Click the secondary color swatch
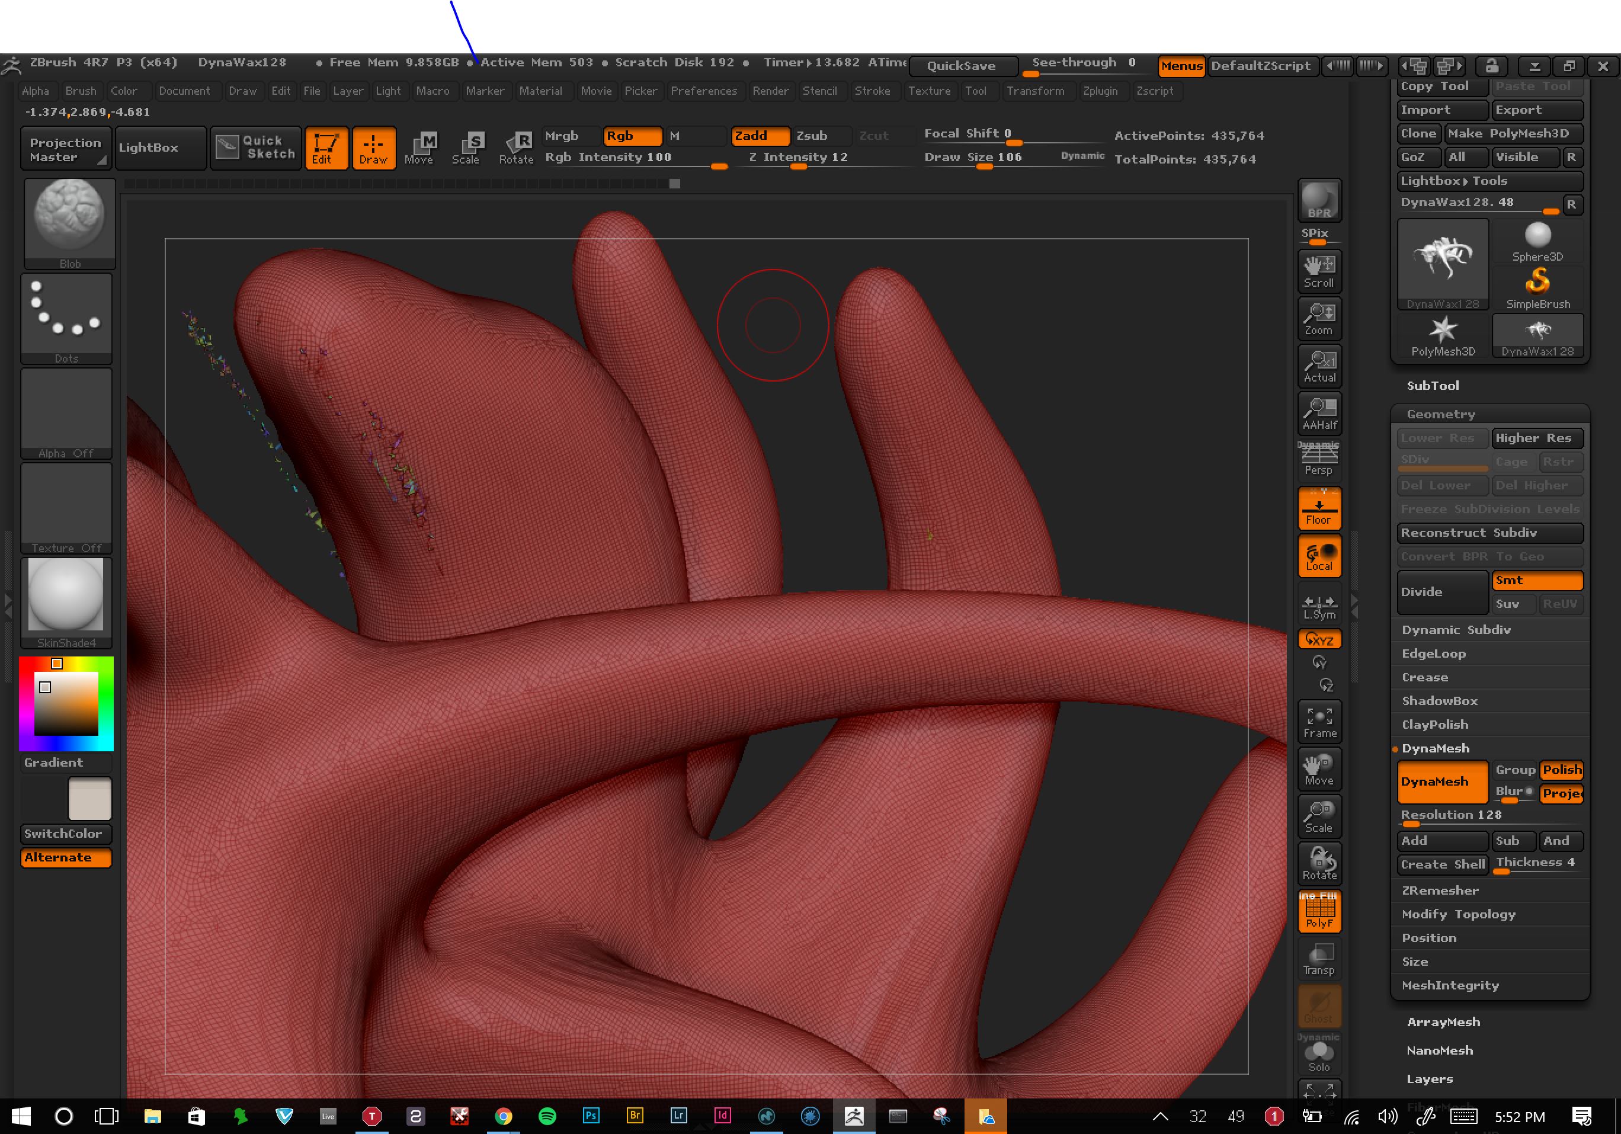Viewport: 1621px width, 1134px height. click(89, 799)
